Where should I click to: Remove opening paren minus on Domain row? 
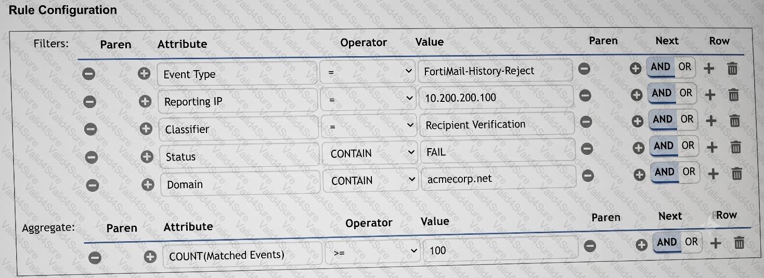point(92,184)
